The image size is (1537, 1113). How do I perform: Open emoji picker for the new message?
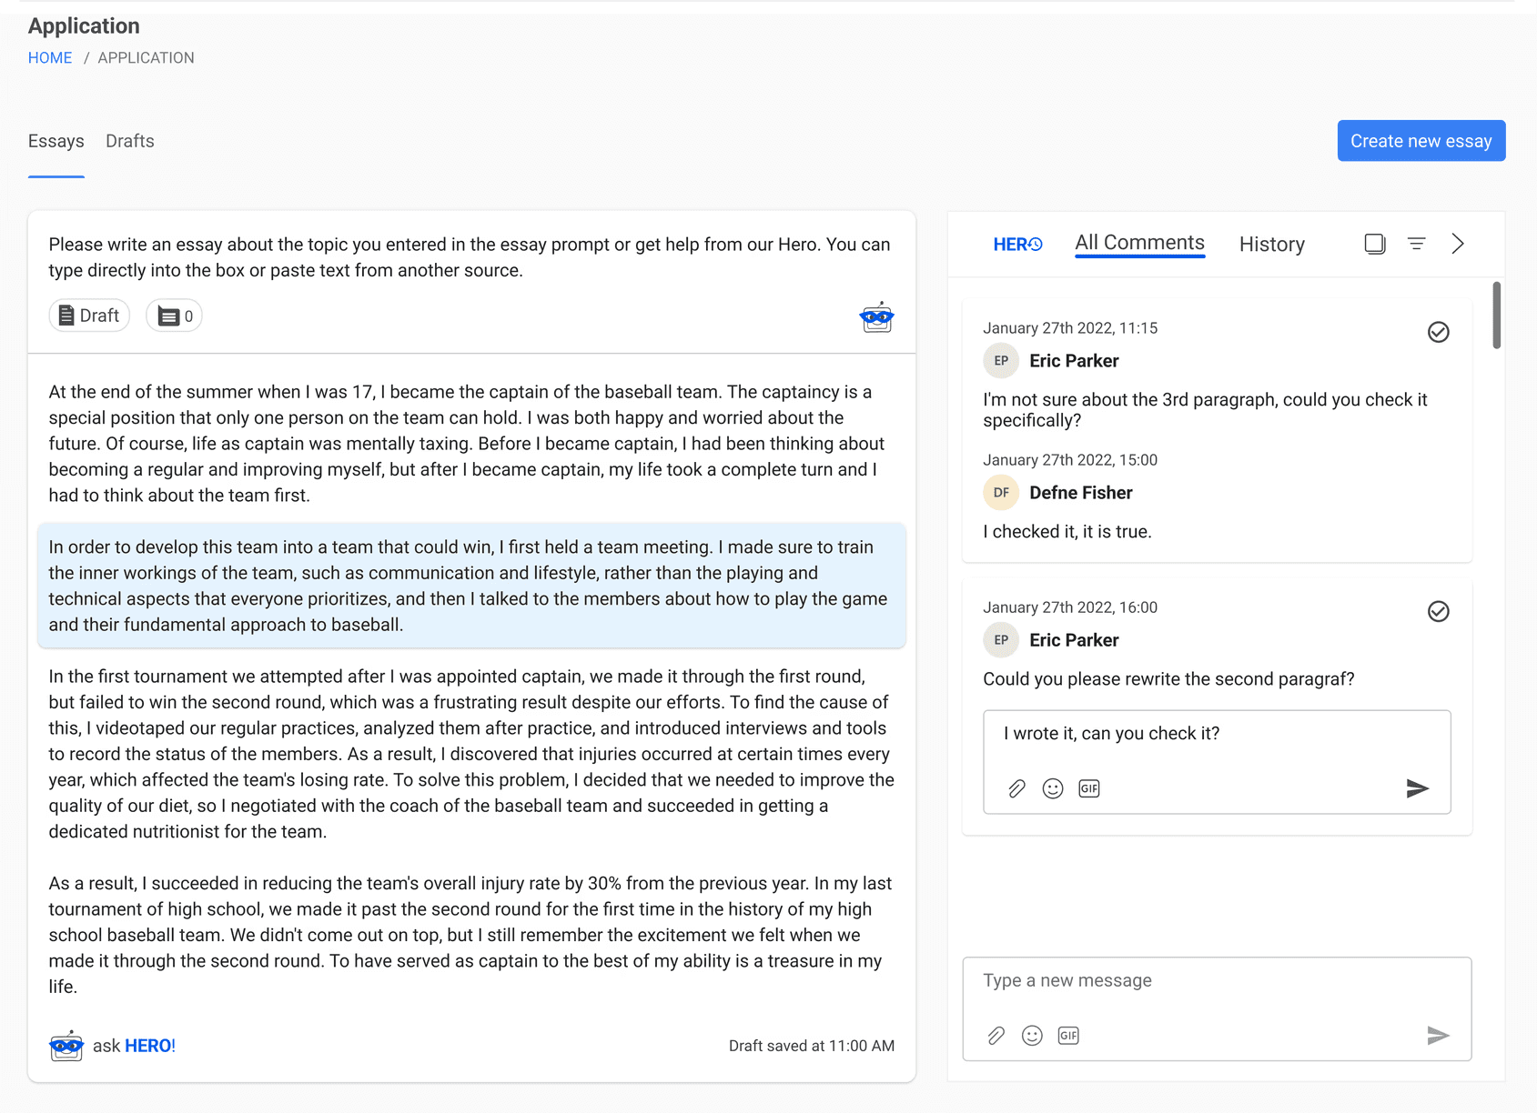point(1032,1036)
